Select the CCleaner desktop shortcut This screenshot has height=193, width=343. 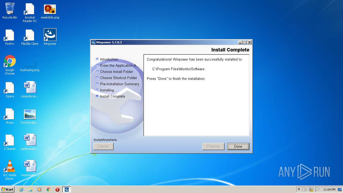10,143
